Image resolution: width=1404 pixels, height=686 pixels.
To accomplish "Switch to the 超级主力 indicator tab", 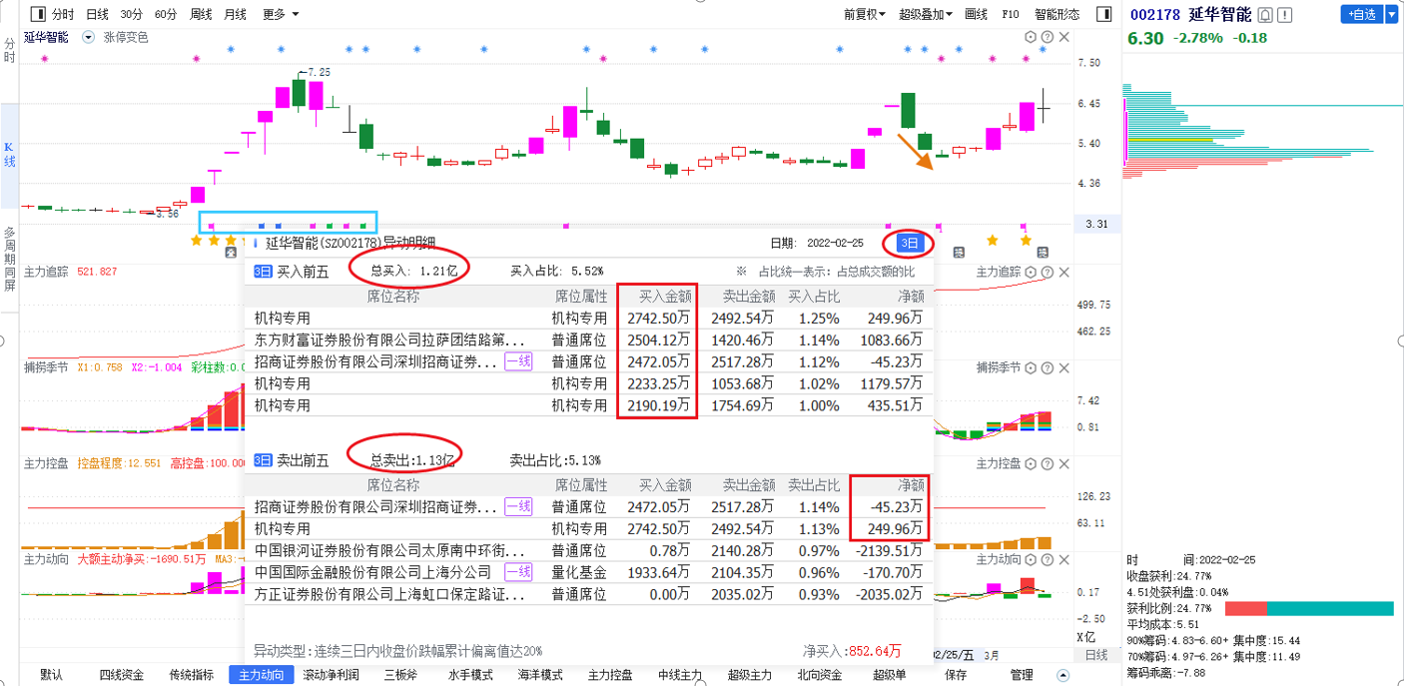I will 750,675.
